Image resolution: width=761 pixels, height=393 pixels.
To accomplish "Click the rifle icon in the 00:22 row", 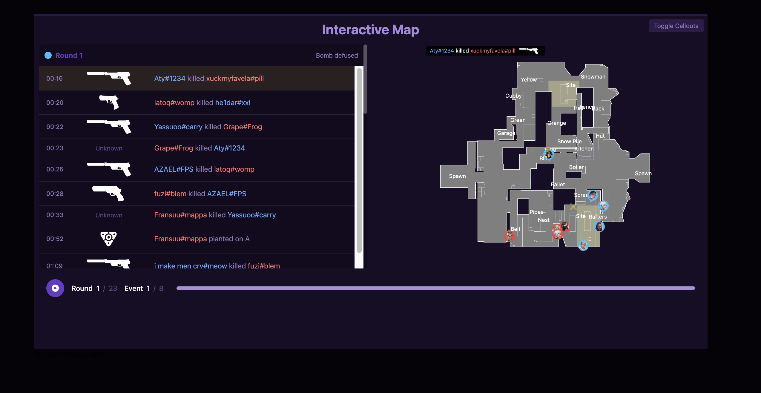I will (109, 127).
